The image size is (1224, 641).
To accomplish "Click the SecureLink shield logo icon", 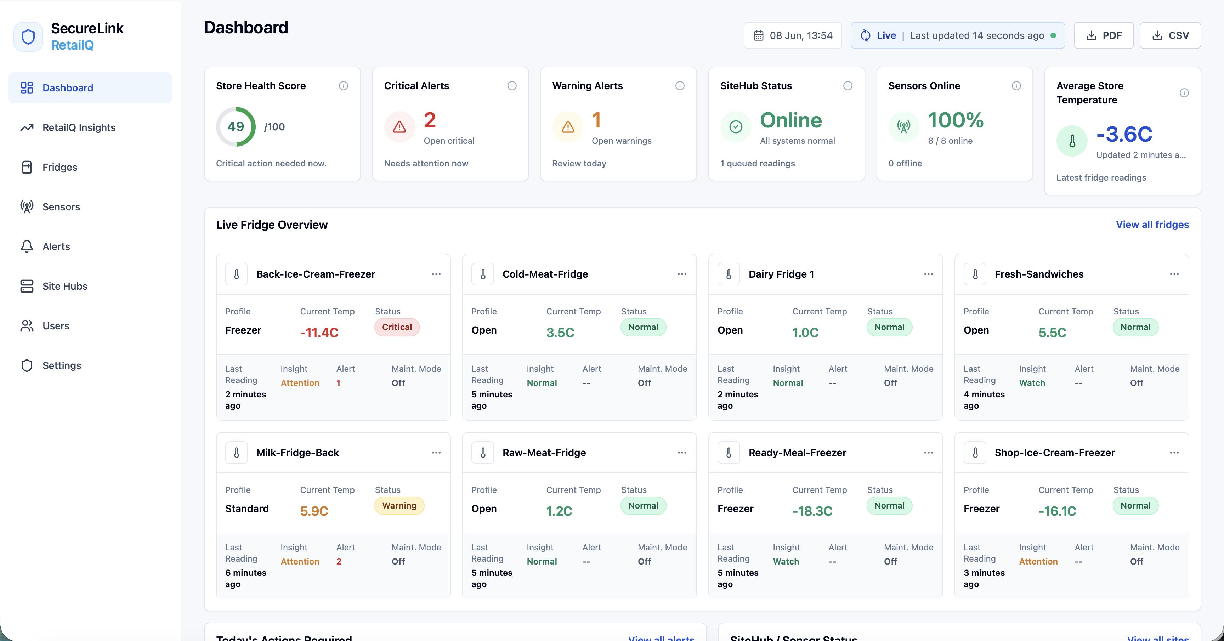I will point(28,36).
